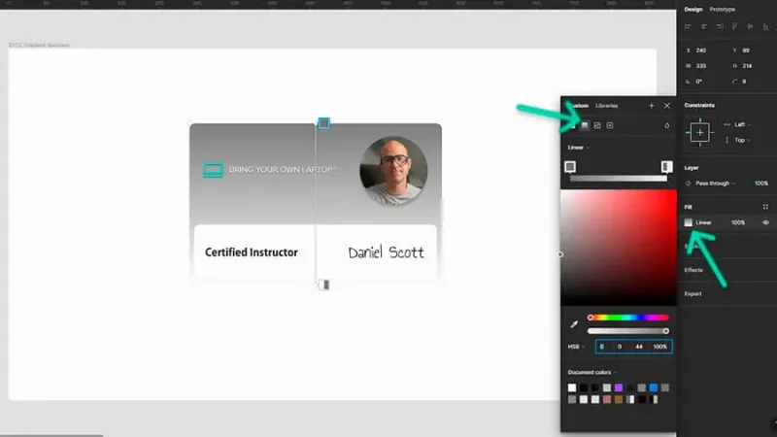
Task: Select the image fill type icon
Action: (x=597, y=125)
